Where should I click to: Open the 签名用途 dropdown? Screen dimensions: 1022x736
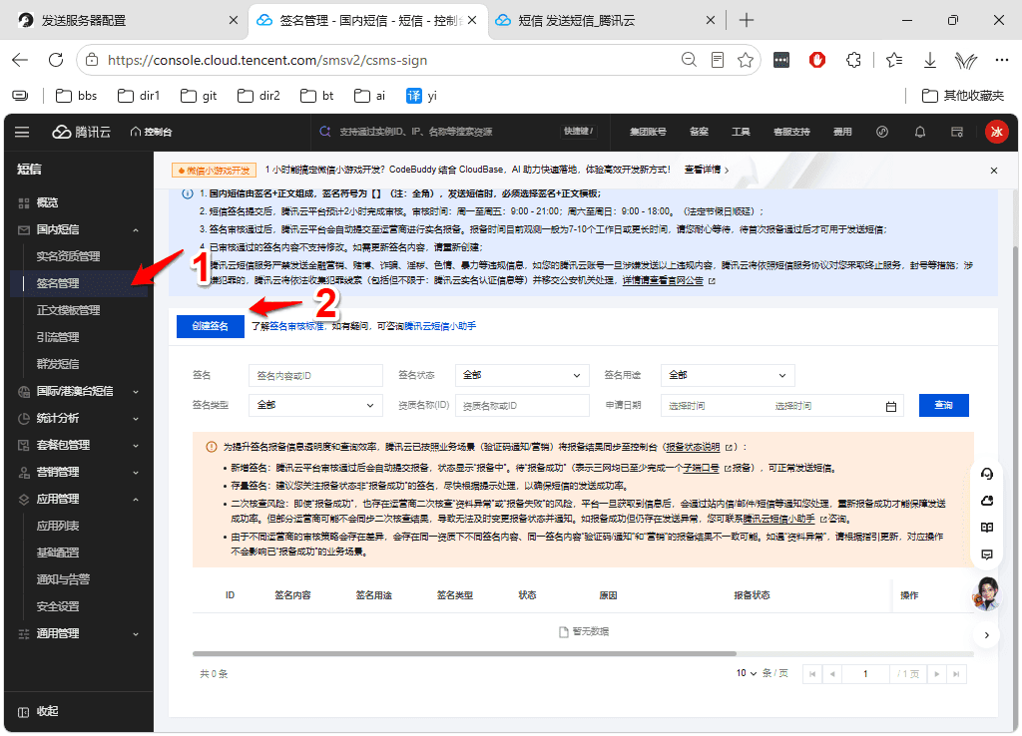pyautogui.click(x=728, y=375)
